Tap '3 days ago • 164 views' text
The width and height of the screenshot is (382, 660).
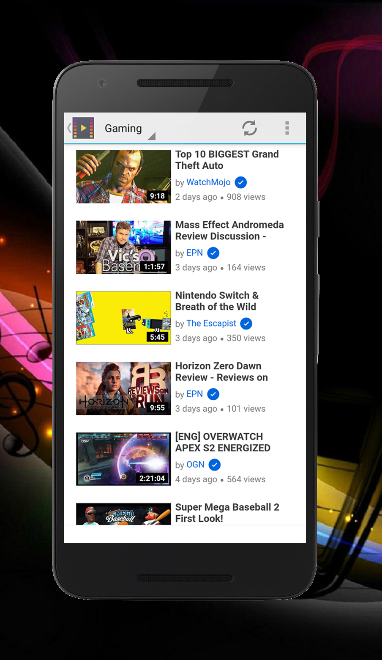pos(220,268)
